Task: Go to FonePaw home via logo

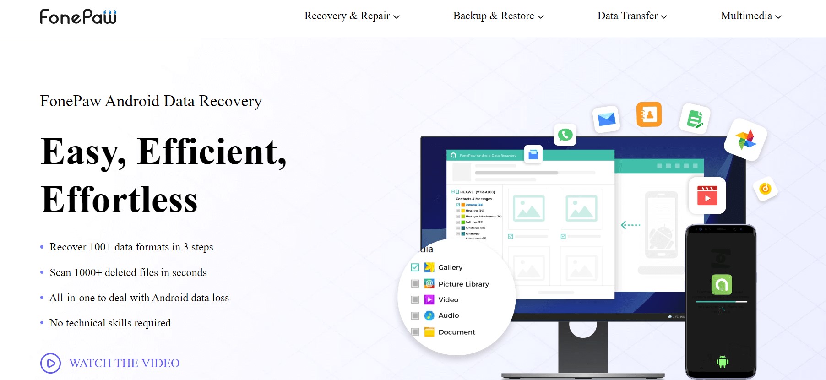Action: (78, 16)
